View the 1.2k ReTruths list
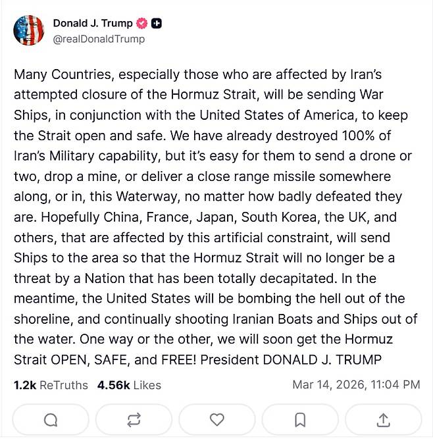433x439 pixels. click(51, 385)
